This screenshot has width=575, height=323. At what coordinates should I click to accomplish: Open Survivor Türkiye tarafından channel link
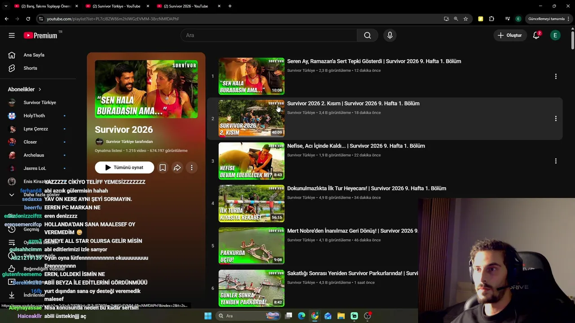coord(129,142)
